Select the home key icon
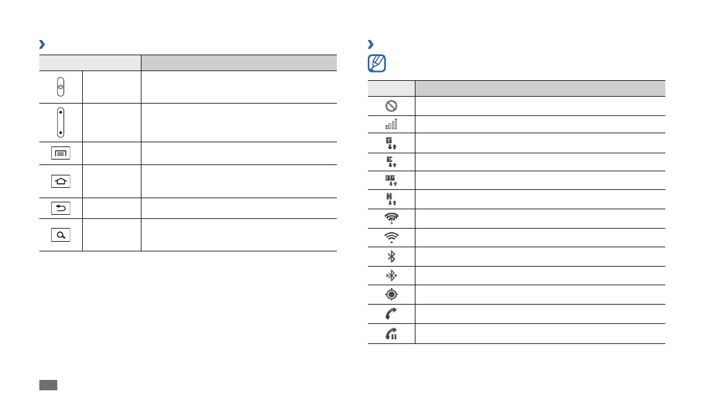704x411 pixels. pyautogui.click(x=61, y=181)
